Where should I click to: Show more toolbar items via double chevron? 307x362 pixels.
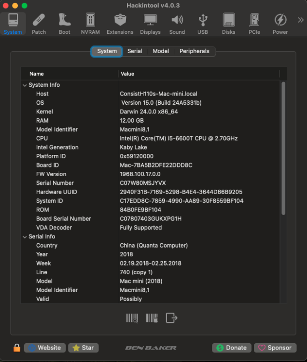(300, 20)
